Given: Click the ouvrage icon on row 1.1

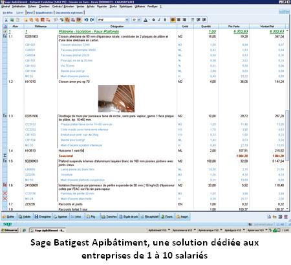Looking at the screenshot, I should click(5, 36).
